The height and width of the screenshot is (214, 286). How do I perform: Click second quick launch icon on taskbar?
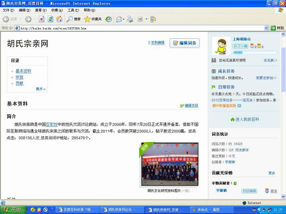(x=39, y=210)
